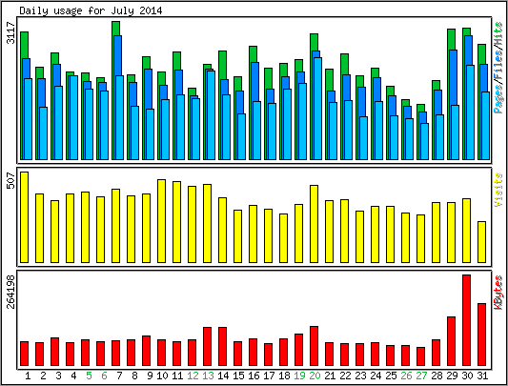Click day label 10 on x-axis

(x=162, y=376)
